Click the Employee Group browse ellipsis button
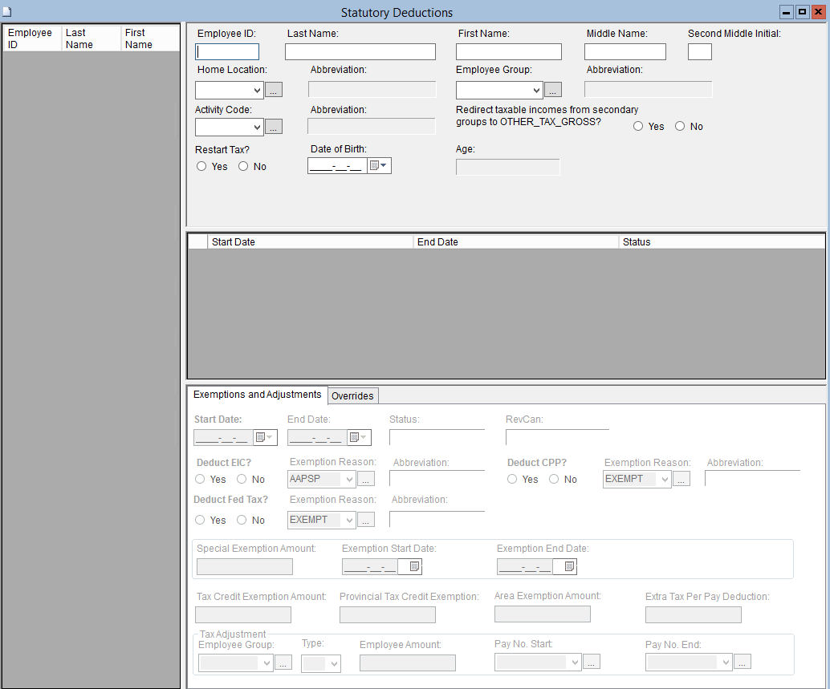Viewport: 830px width, 689px height. click(x=553, y=91)
